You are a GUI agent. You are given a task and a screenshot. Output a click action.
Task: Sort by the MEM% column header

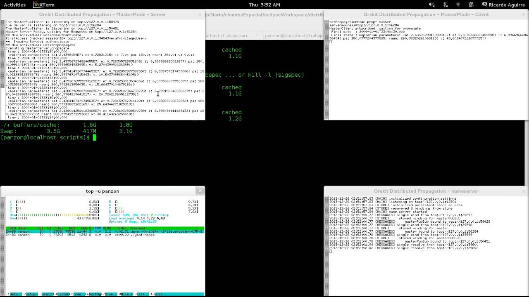click(x=107, y=228)
